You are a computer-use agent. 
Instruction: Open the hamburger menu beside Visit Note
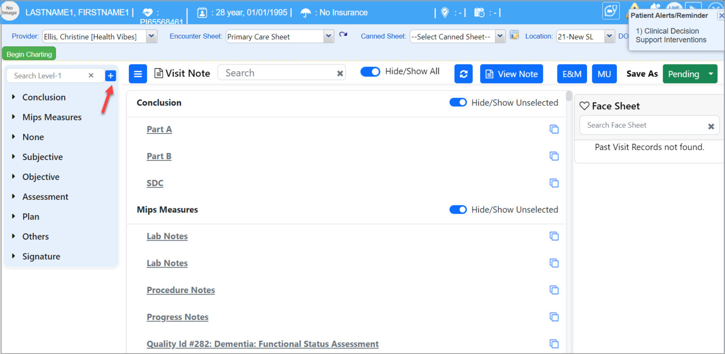point(137,74)
